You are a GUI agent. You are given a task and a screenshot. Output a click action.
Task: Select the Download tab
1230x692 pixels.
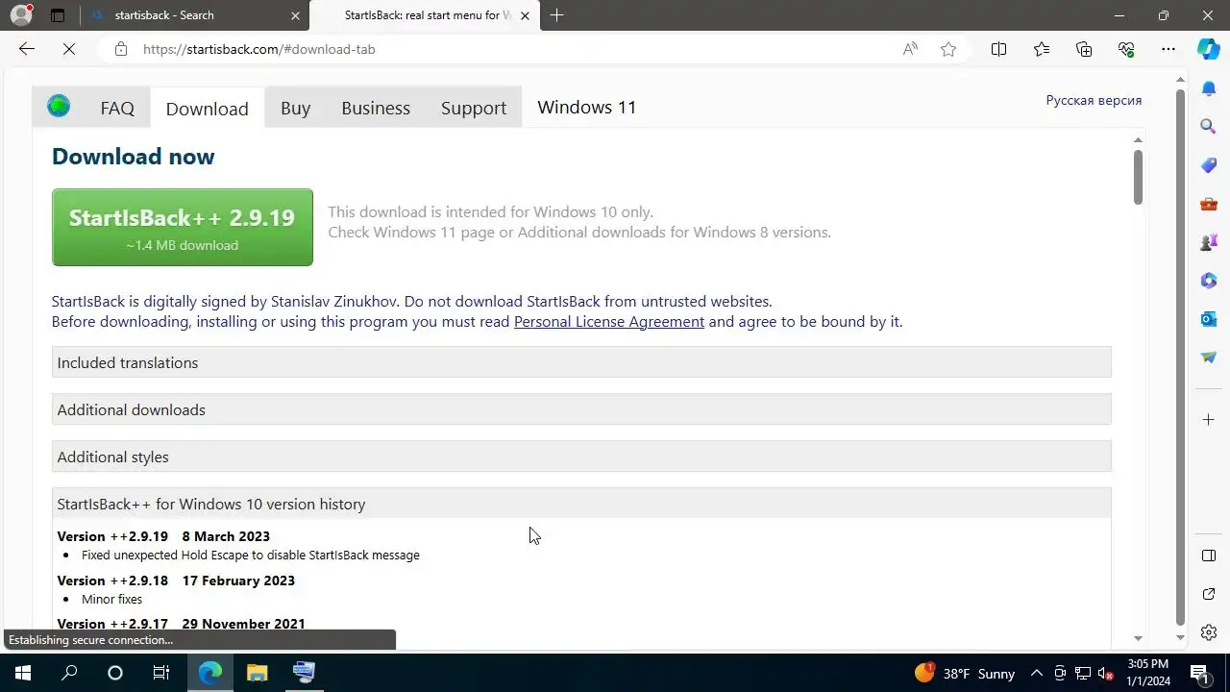(207, 109)
